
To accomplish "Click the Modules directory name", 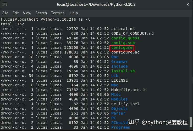I will point(119,99).
